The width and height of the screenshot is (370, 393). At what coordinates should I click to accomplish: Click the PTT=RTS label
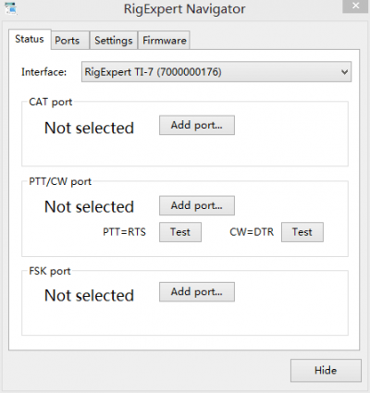[x=124, y=232]
